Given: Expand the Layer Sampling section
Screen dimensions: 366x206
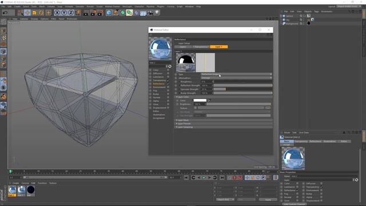Looking at the screenshot, I should (224, 127).
